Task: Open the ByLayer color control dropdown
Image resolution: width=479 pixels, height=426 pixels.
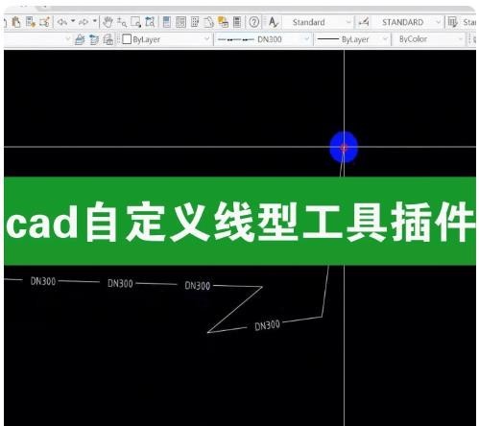Action: tap(166, 39)
